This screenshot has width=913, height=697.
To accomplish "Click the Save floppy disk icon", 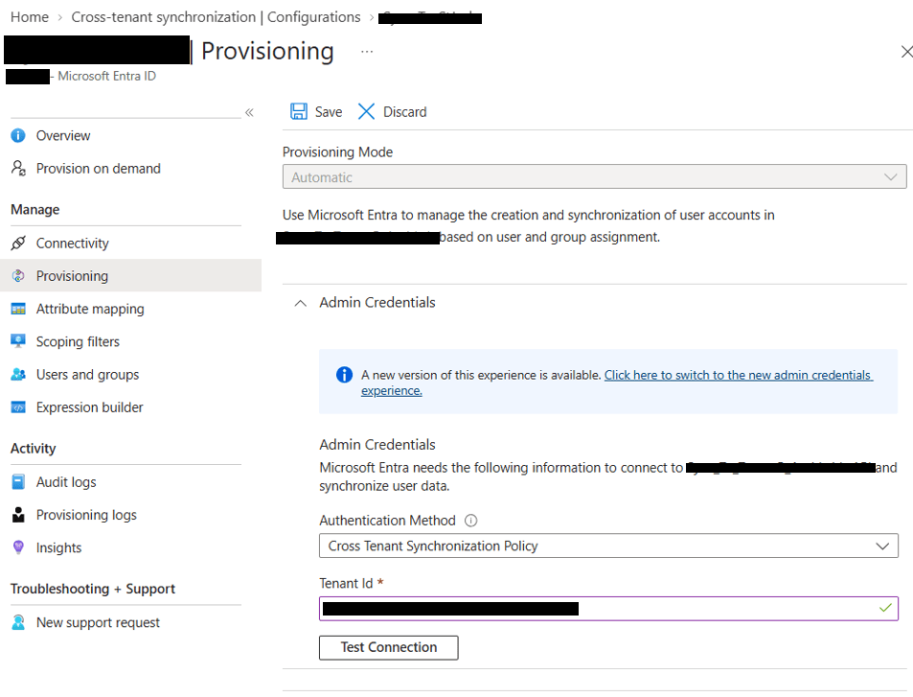I will (x=299, y=111).
